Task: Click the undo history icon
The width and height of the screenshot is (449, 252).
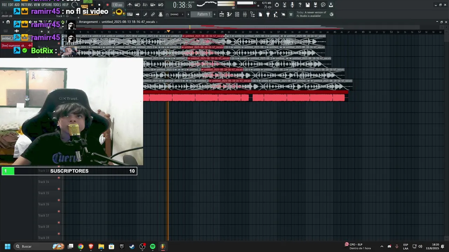Action: tap(277, 5)
